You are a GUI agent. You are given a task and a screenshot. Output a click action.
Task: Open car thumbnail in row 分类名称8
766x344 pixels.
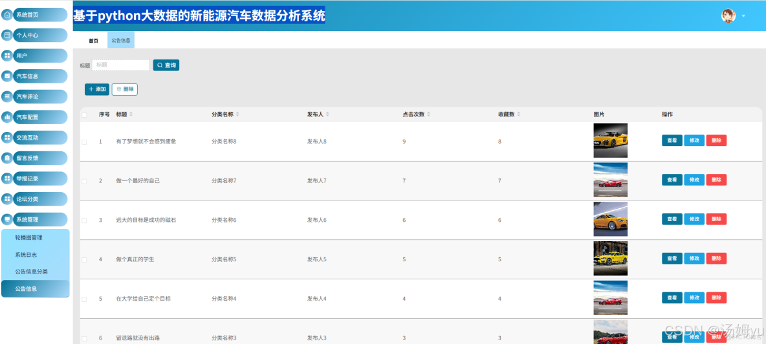[x=610, y=140]
